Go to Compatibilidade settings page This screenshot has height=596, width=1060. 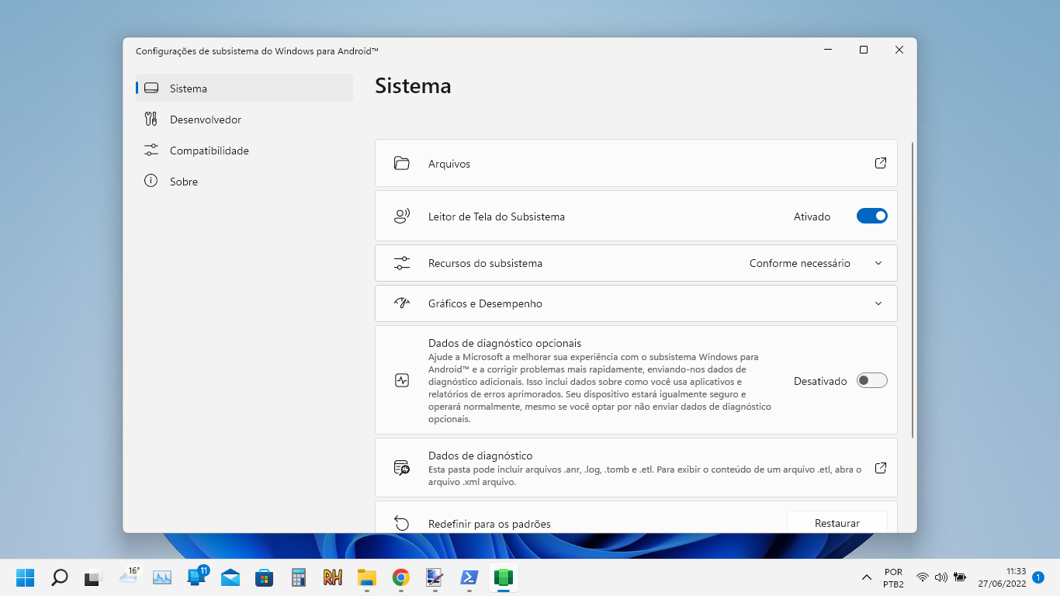244,151
